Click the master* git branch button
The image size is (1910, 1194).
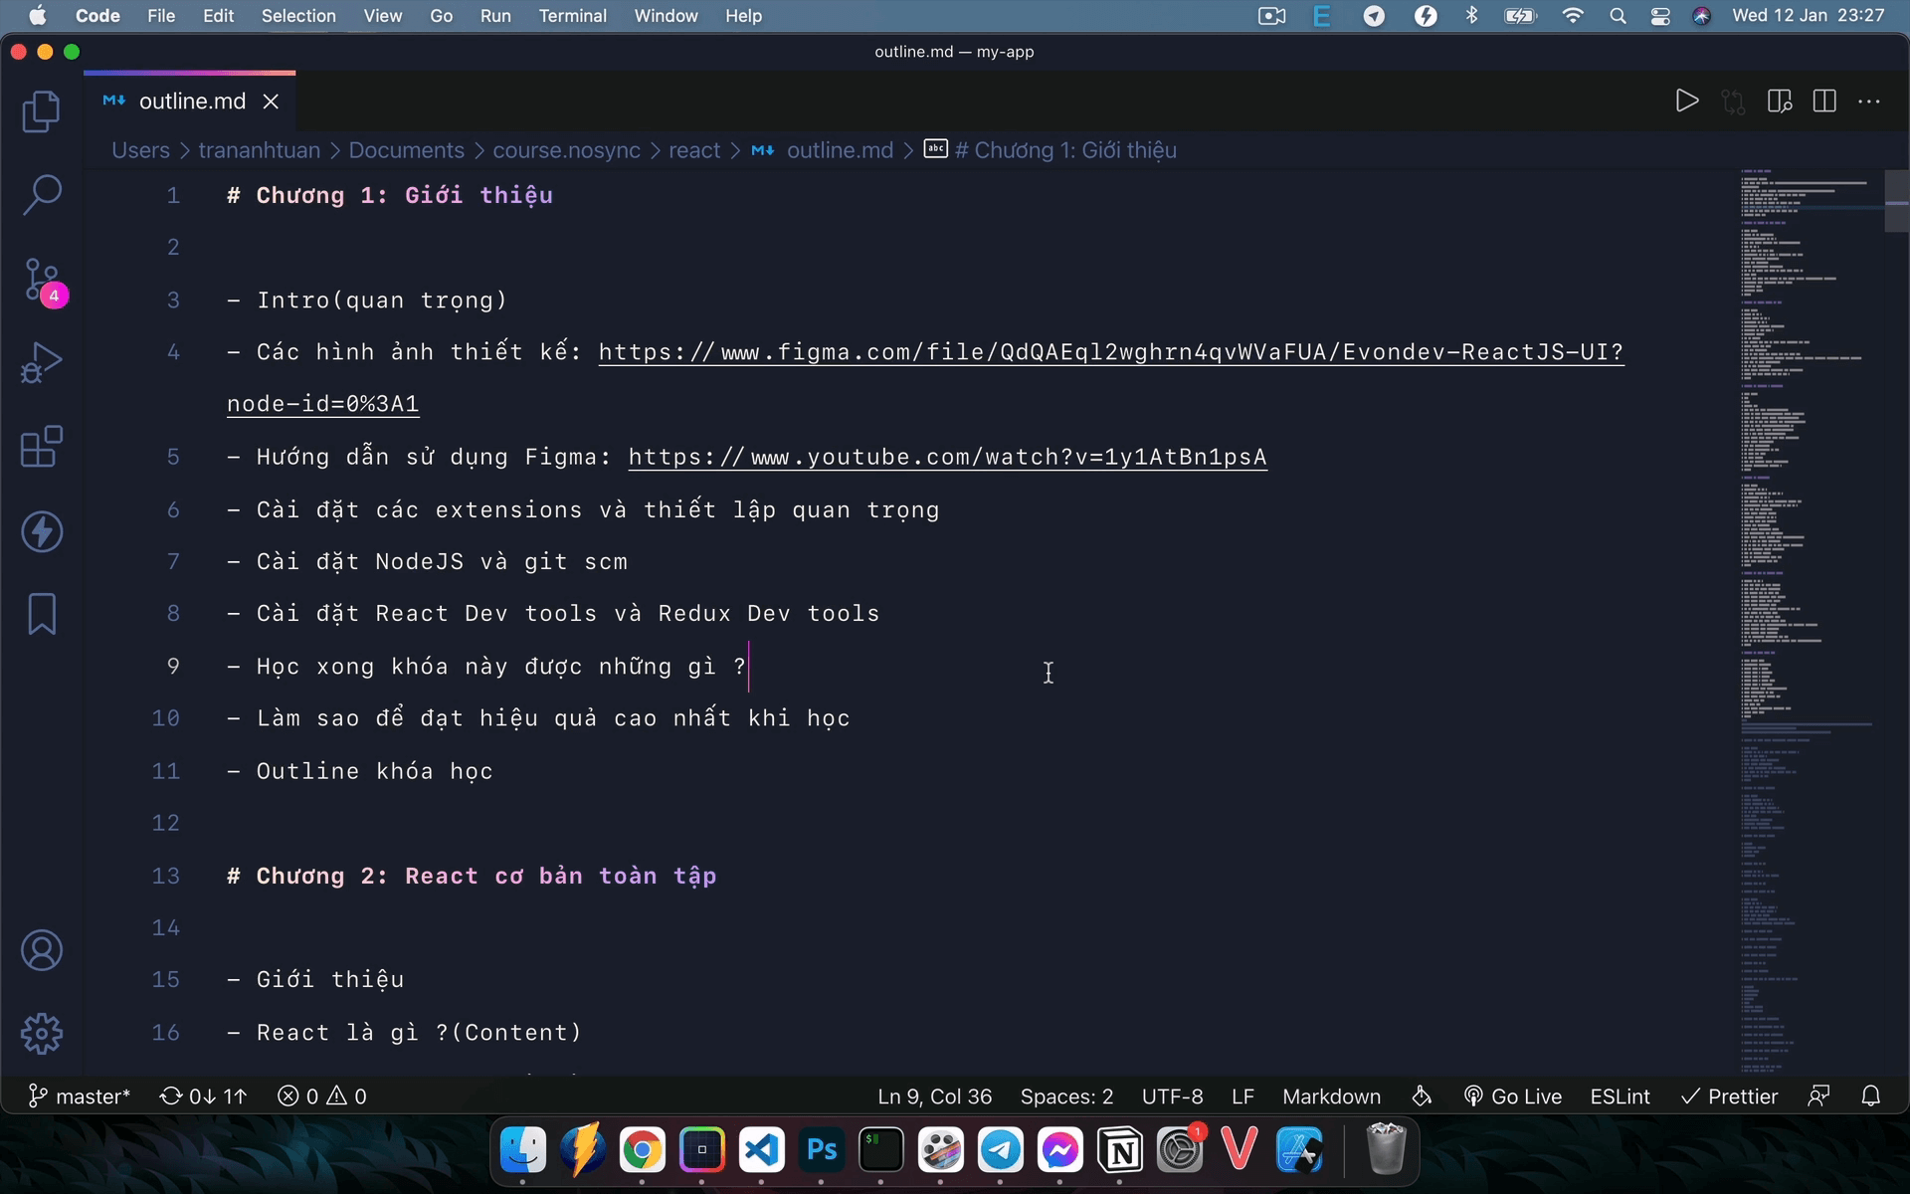coord(80,1096)
